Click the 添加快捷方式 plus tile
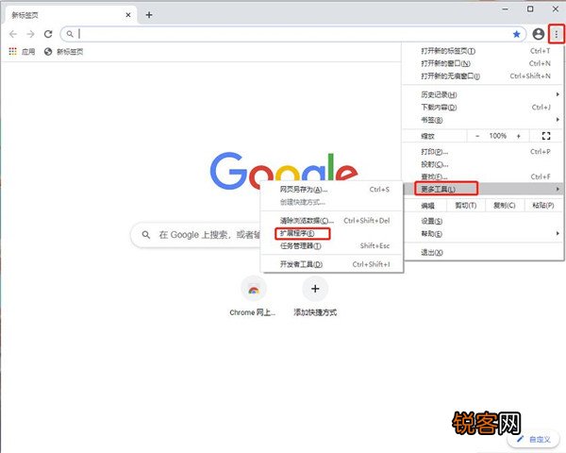This screenshot has height=453, width=566. [315, 297]
